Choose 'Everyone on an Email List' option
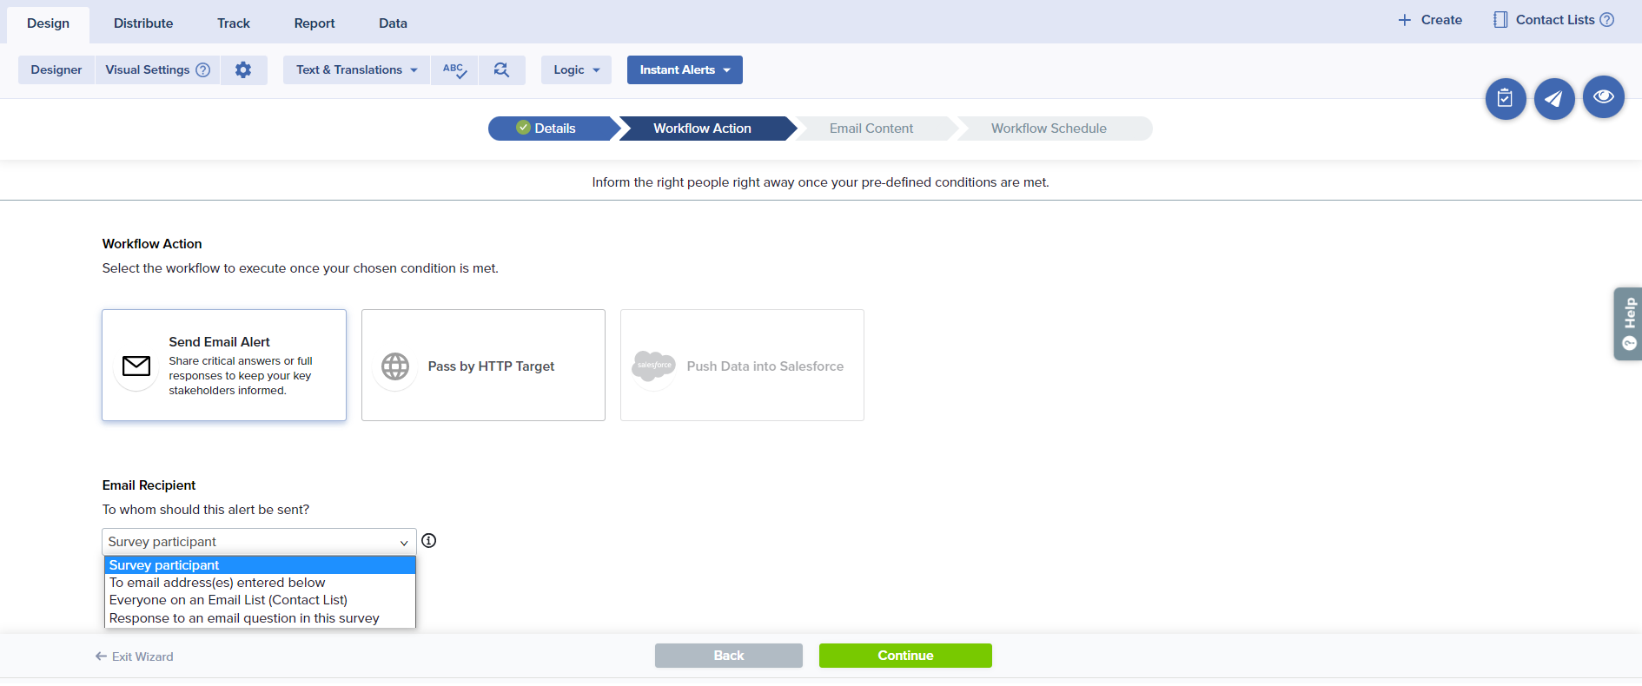The width and height of the screenshot is (1642, 686). (x=228, y=600)
